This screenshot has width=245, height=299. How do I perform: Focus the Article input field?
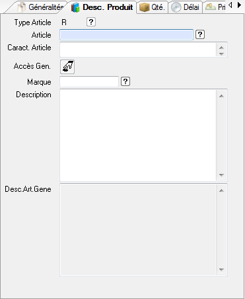pyautogui.click(x=126, y=35)
